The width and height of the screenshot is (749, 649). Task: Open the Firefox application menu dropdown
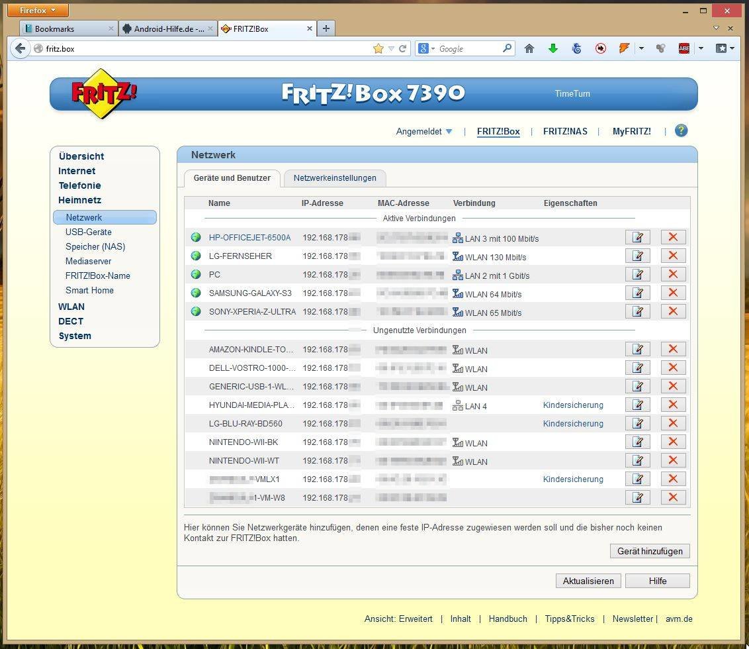tap(38, 10)
